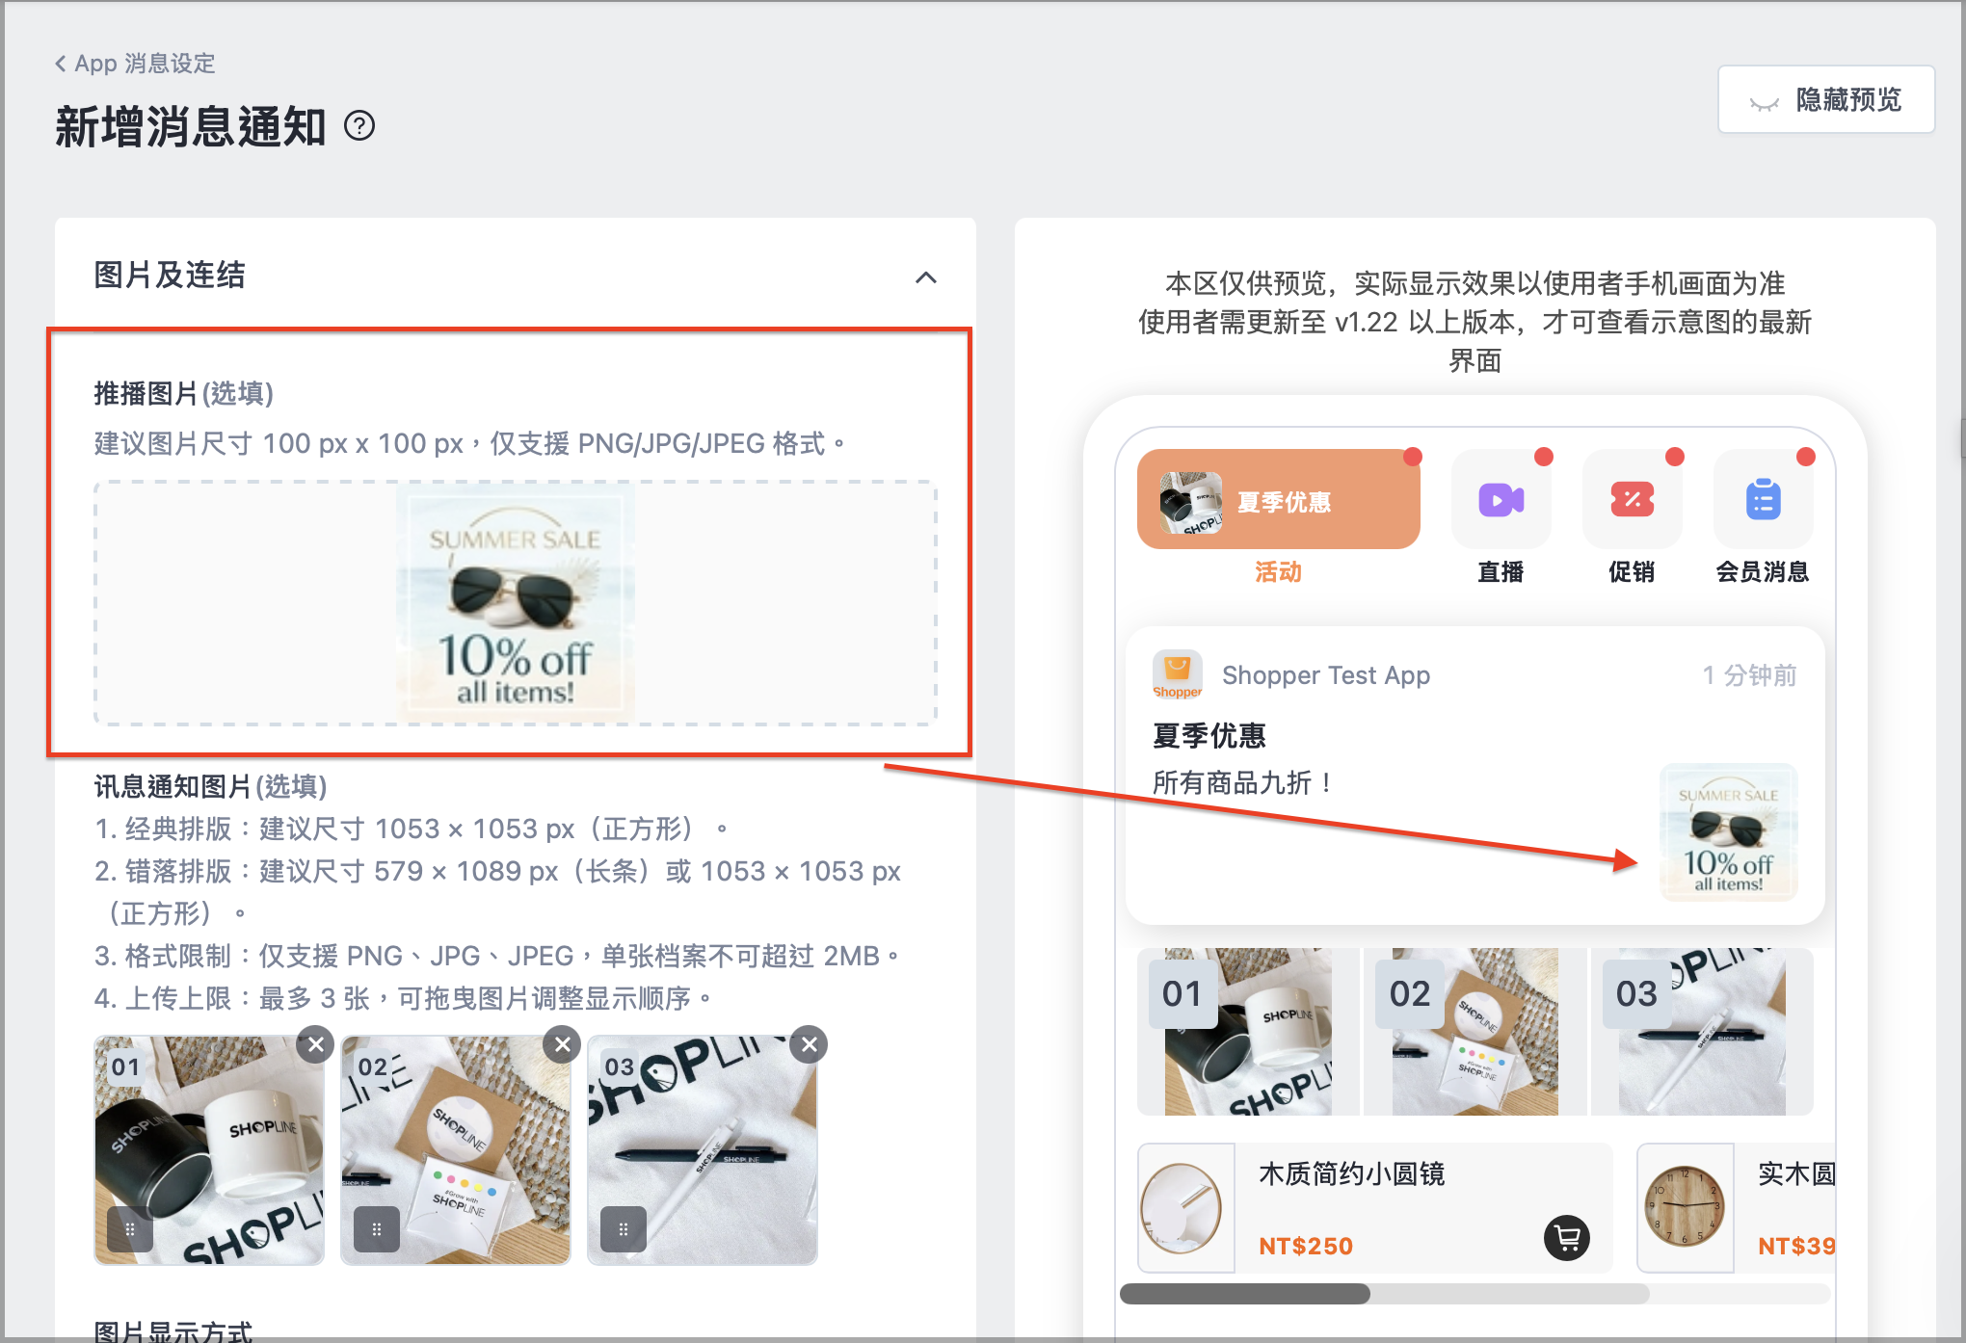1966x1343 pixels.
Task: Click the round mirror product image
Action: (1185, 1208)
